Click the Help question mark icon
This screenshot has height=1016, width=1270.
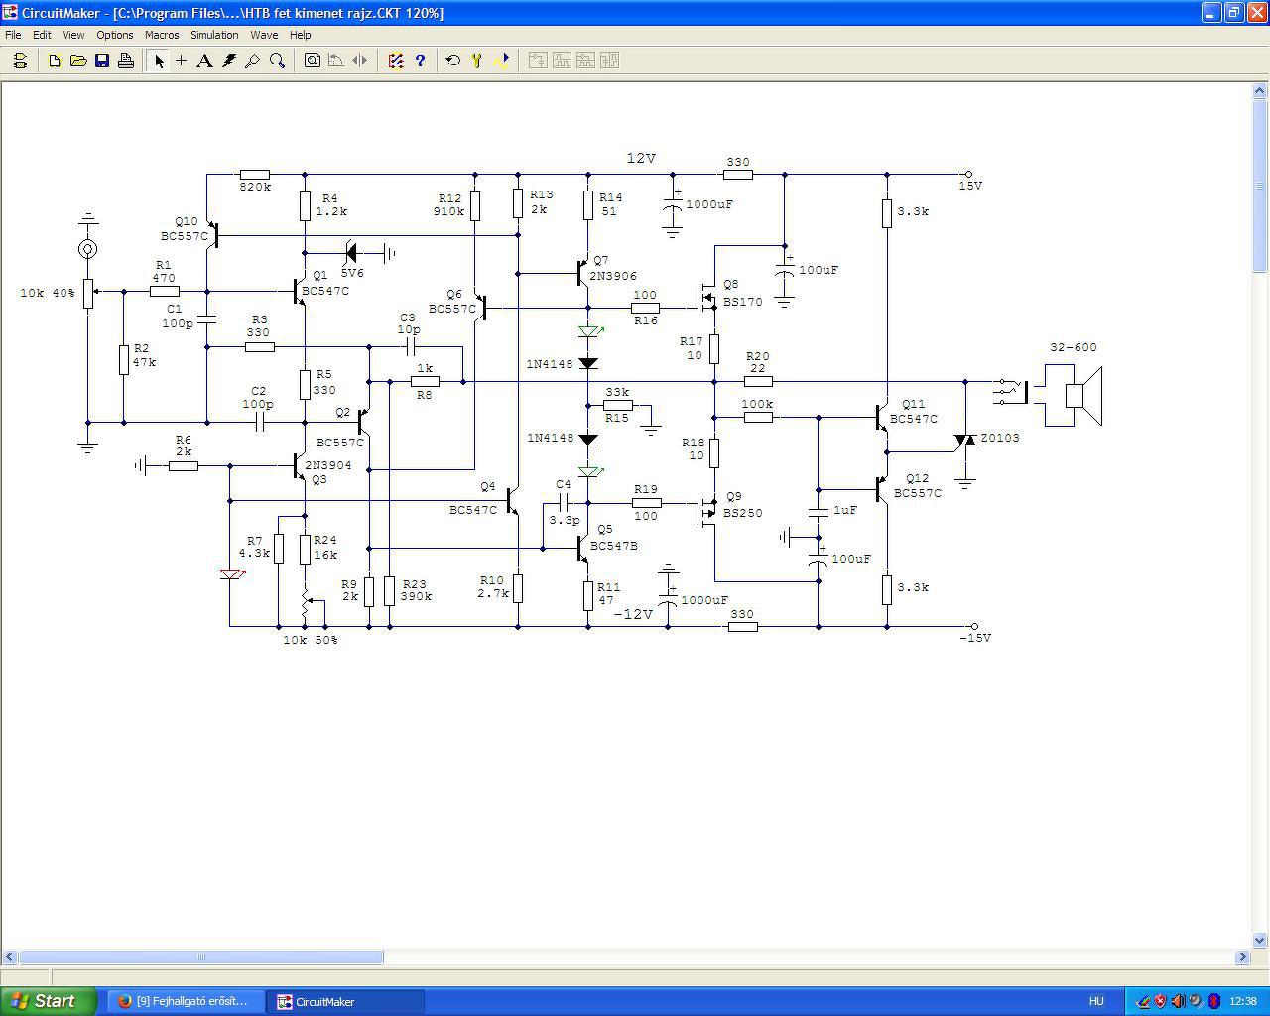[x=420, y=61]
